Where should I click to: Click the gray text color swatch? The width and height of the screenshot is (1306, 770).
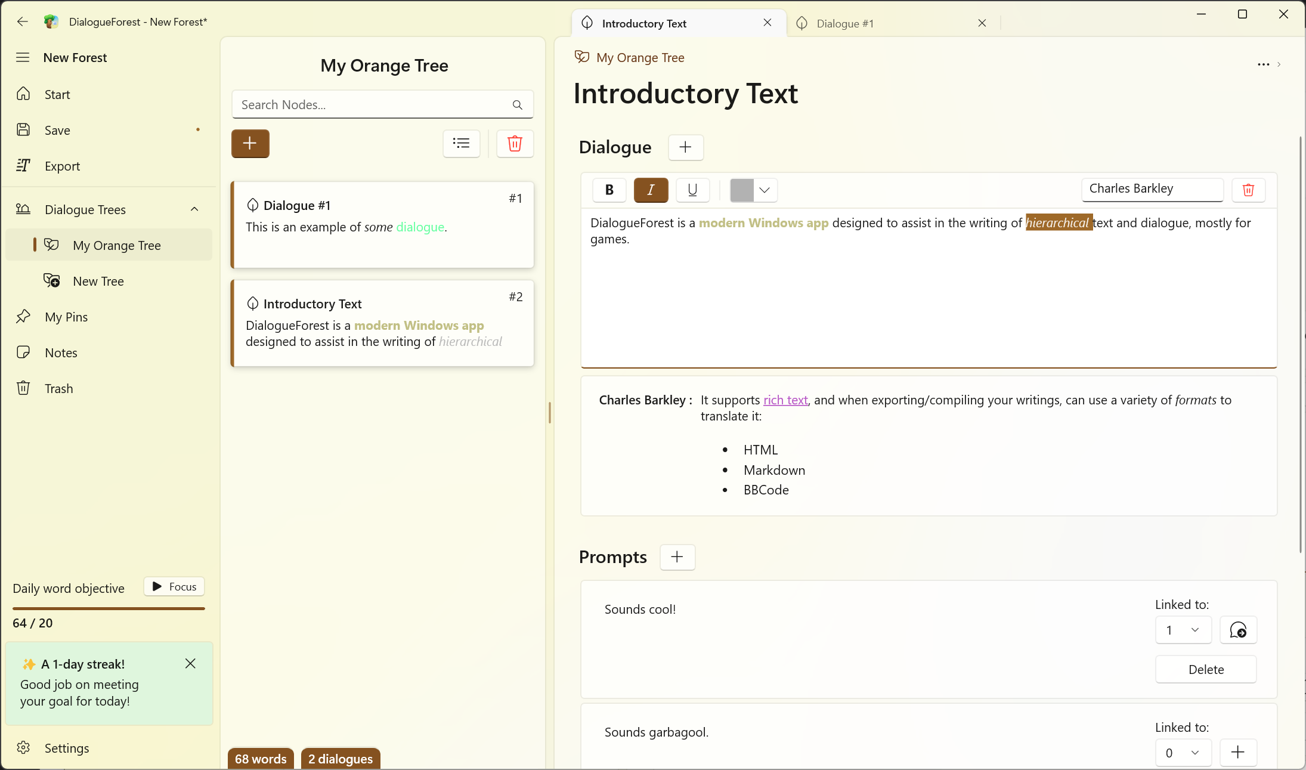coord(742,190)
